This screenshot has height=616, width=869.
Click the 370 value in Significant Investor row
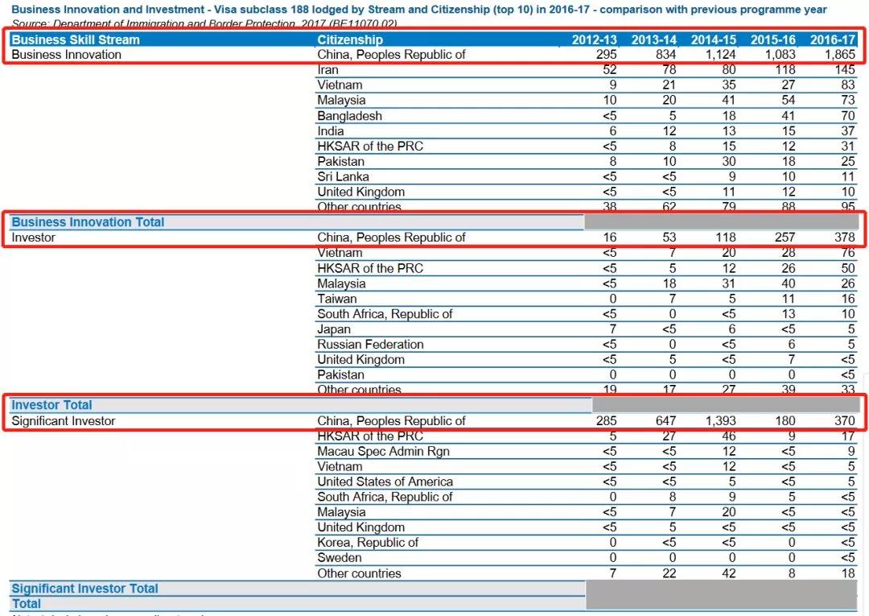[x=845, y=421]
